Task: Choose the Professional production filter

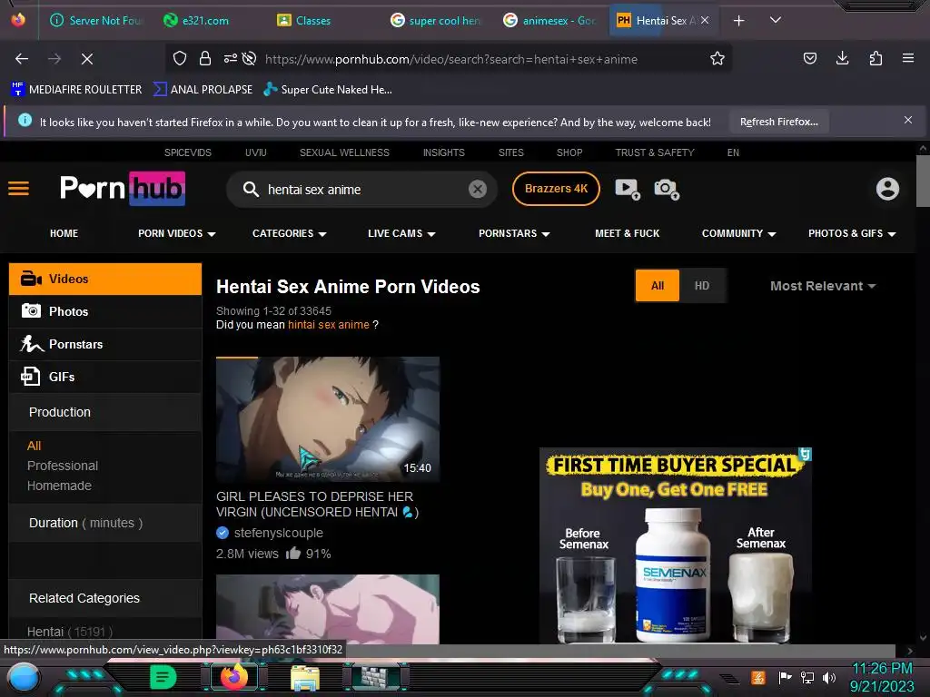Action: 63,466
